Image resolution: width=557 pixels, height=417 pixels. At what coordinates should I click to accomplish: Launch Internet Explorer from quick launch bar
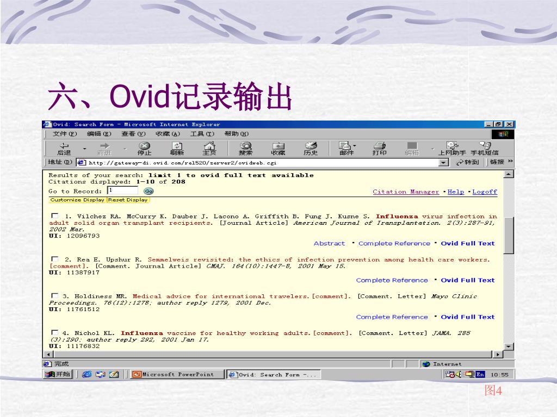[x=86, y=374]
